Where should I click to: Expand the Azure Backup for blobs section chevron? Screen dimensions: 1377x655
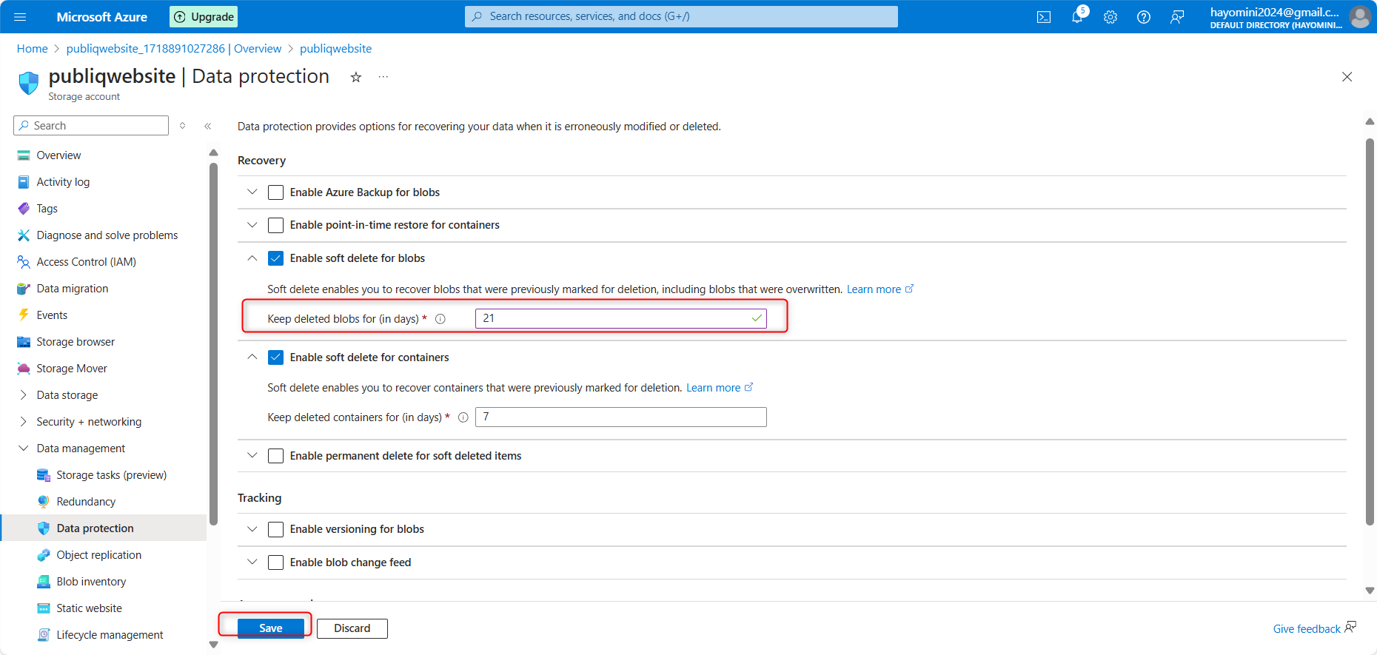252,192
